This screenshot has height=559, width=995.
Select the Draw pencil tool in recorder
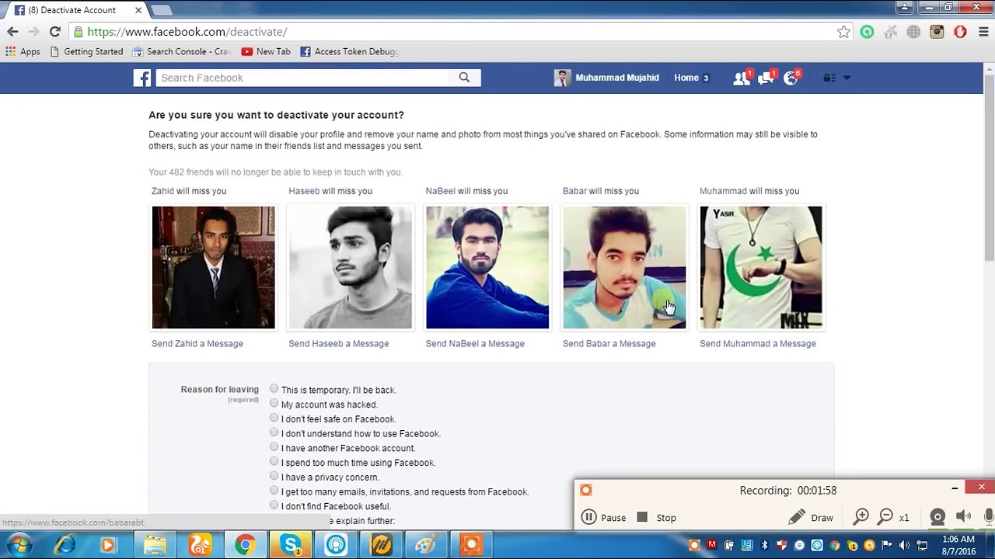point(811,518)
